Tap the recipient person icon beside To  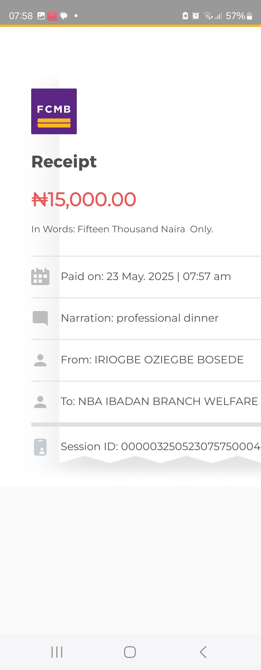[40, 402]
